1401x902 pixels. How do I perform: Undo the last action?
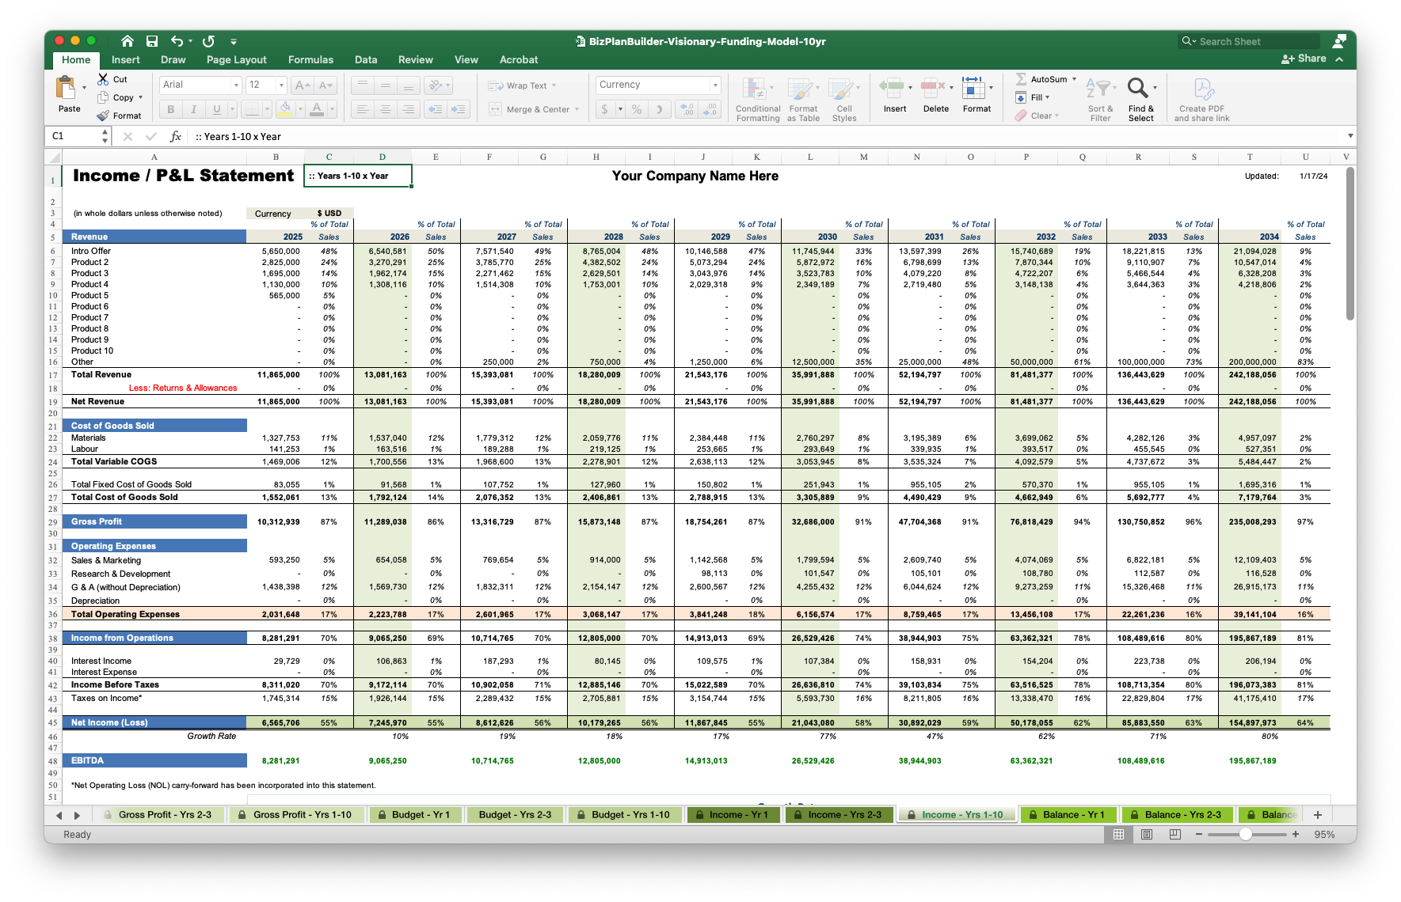177,41
